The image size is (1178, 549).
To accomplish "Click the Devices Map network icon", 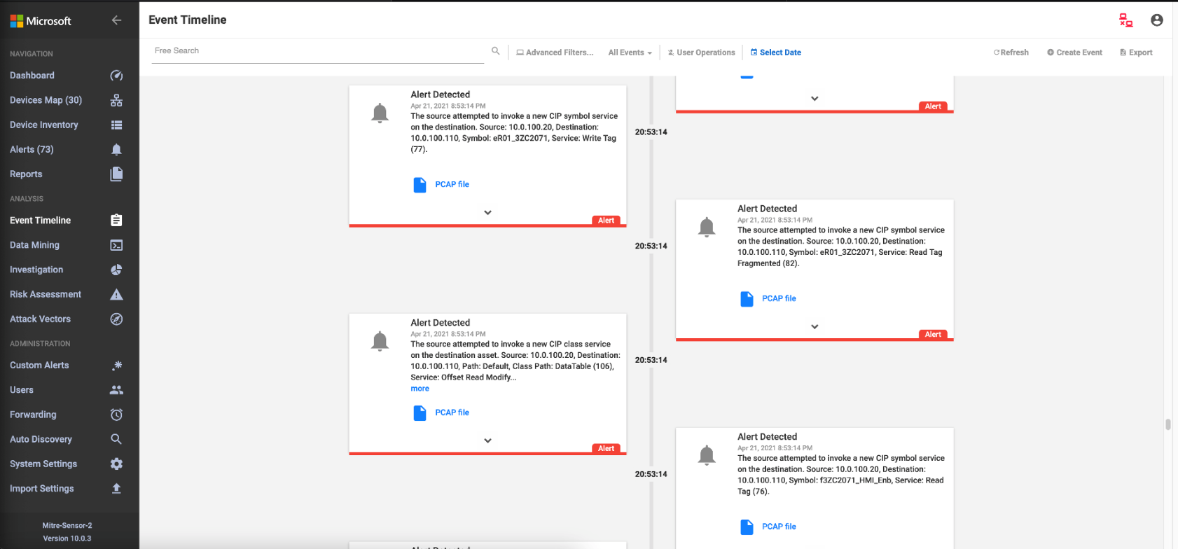I will click(116, 100).
